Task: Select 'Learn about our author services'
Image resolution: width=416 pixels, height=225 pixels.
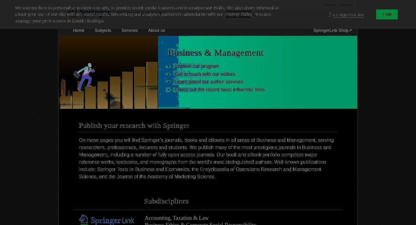Action: (209, 82)
